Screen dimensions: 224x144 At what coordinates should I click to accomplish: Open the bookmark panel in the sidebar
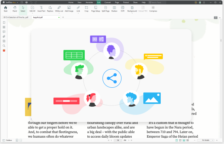pyautogui.click(x=4, y=22)
